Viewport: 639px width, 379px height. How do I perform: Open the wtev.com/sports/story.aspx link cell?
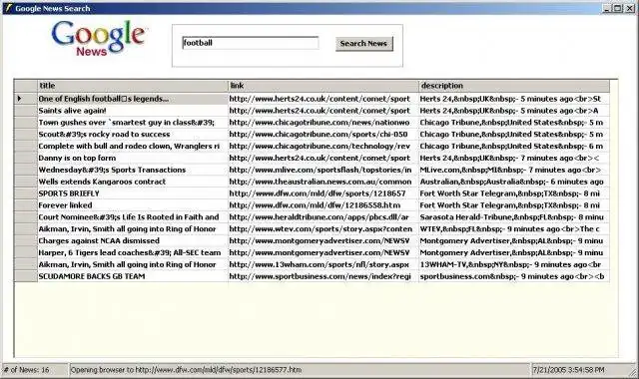point(323,228)
